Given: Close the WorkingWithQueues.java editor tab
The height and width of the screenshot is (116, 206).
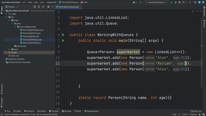Looking at the screenshot, I should [x=81, y=7].
